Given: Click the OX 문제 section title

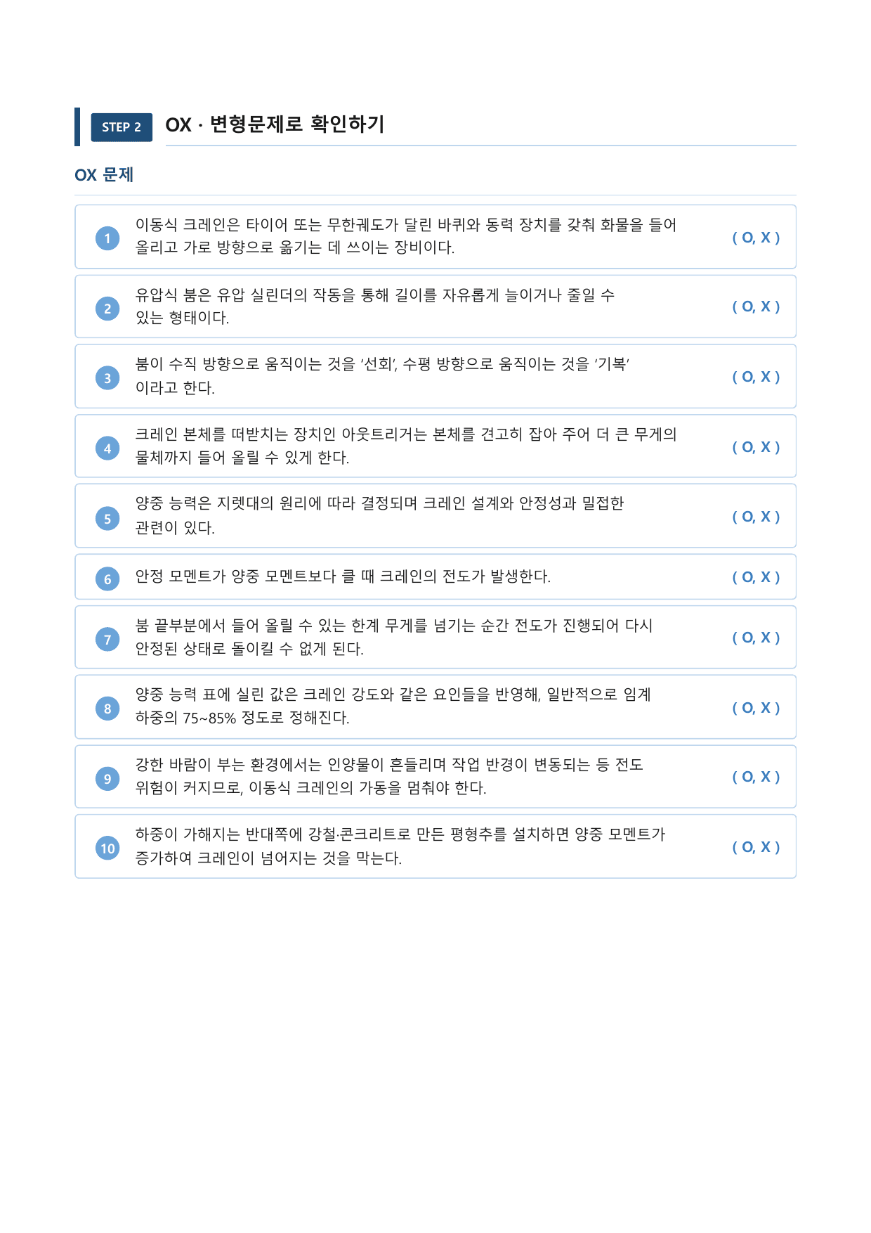Looking at the screenshot, I should point(104,175).
